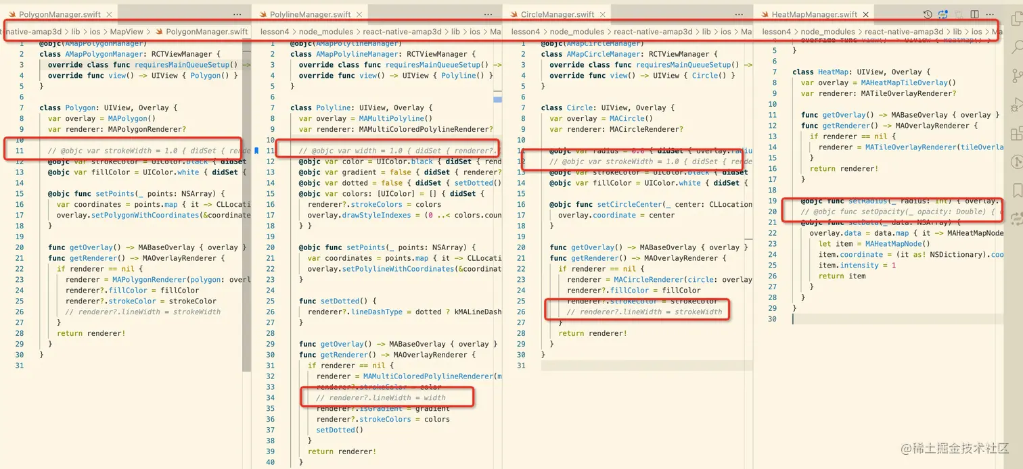
Task: Click commented 'strokeWidth = 1.0' line in Polygon pane
Action: 149,151
